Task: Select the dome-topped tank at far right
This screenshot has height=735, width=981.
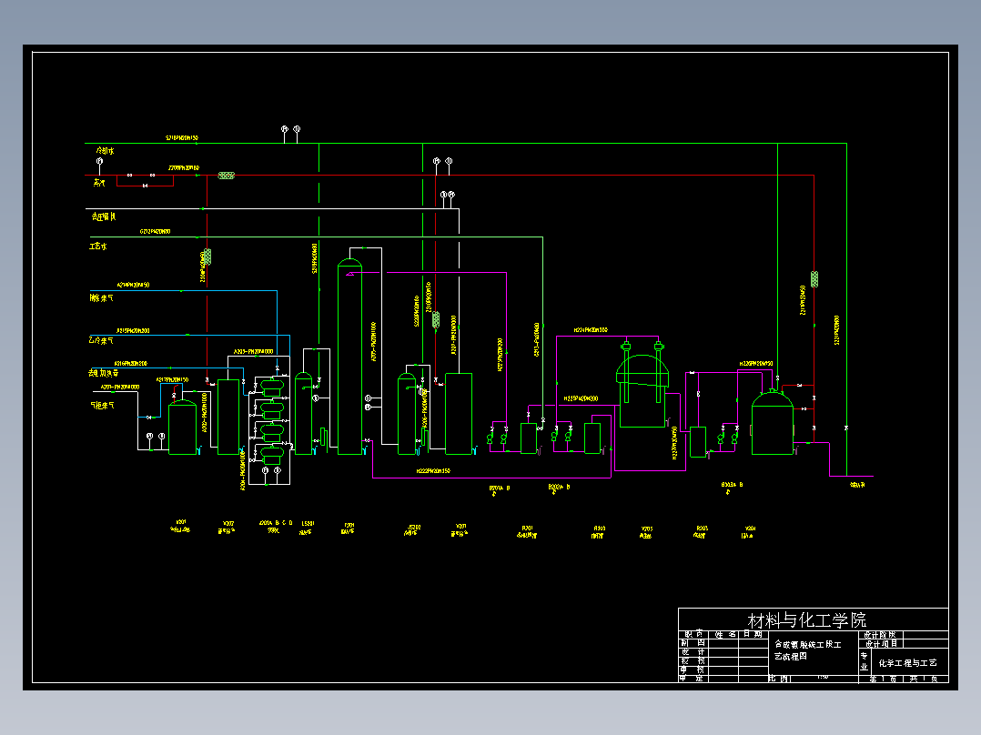Action: pyautogui.click(x=773, y=422)
